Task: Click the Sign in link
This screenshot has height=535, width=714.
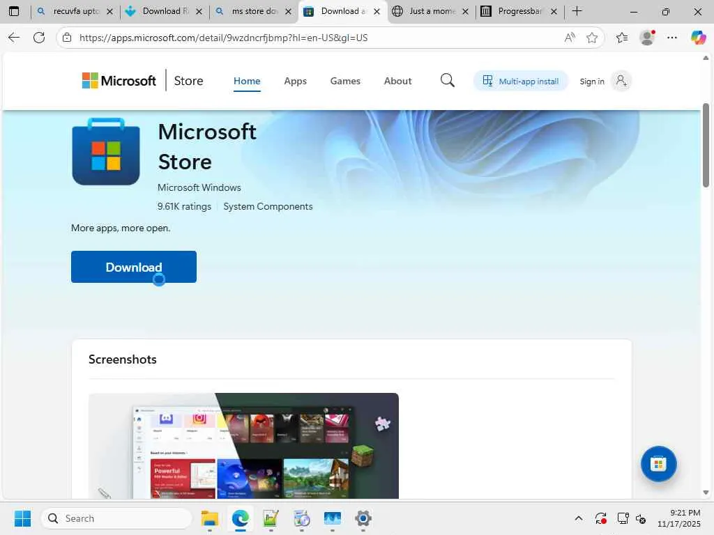Action: [591, 82]
